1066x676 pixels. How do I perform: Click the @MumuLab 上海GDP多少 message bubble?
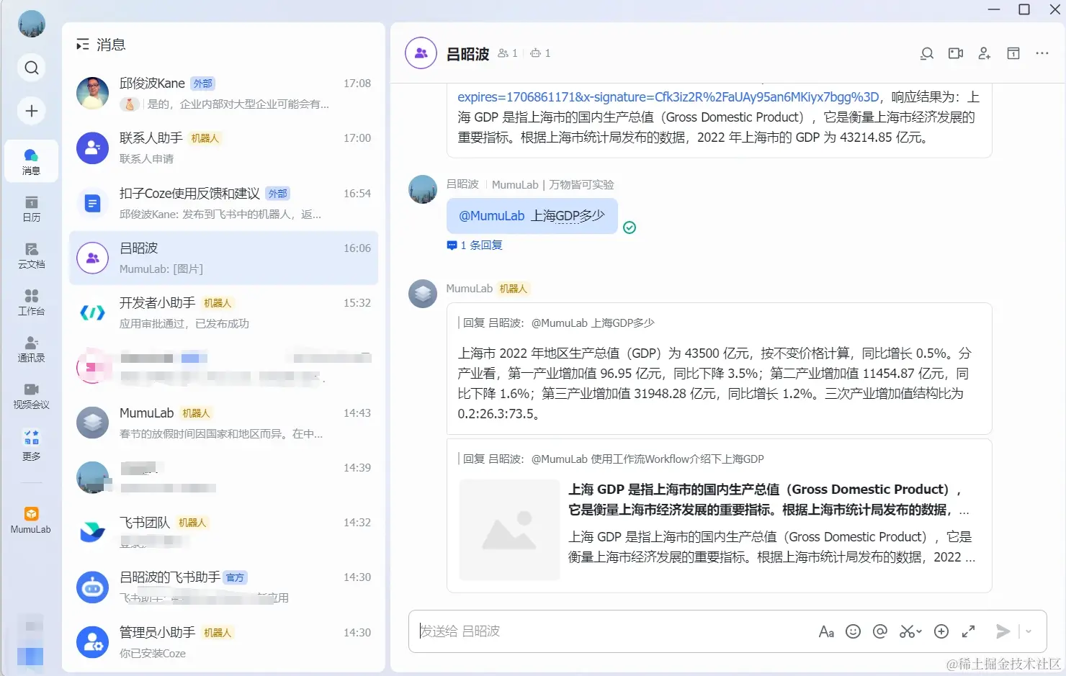pyautogui.click(x=532, y=216)
